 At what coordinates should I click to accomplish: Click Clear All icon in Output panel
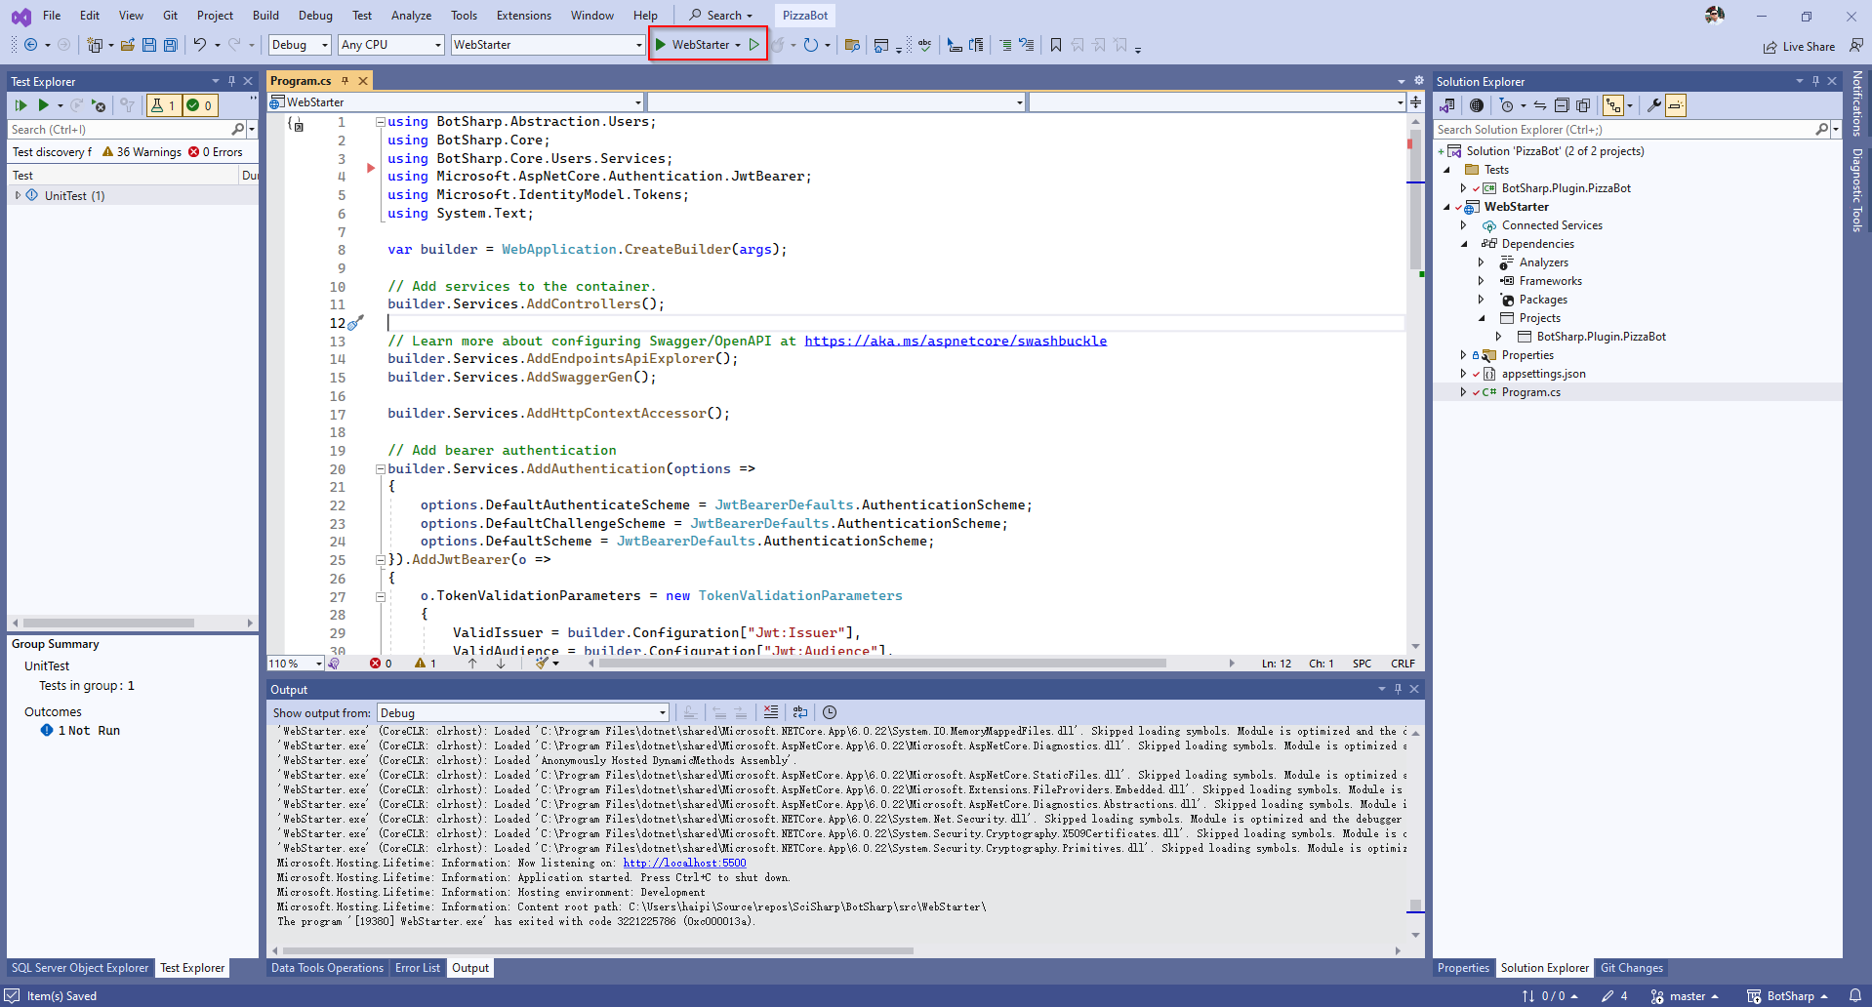click(x=771, y=712)
